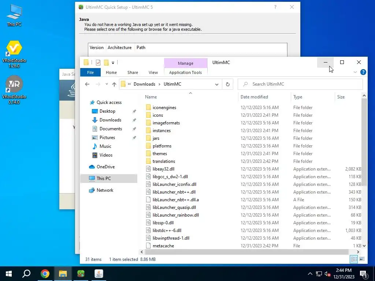Switch to the Share ribbon tab

pyautogui.click(x=133, y=72)
